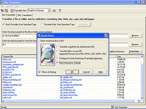Click file list scroll down arrow
Screen dimensions: 146x109
[x=142, y=98]
